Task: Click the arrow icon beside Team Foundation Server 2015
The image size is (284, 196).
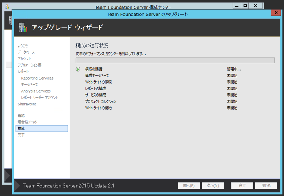Action: tap(17, 186)
